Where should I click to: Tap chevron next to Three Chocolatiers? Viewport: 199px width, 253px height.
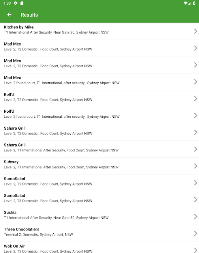point(195,233)
